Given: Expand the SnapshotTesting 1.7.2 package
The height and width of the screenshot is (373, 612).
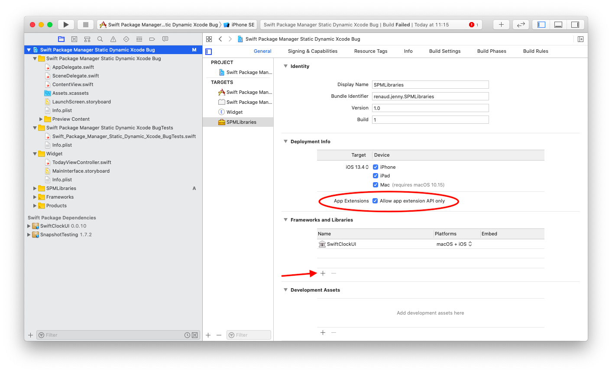Looking at the screenshot, I should coord(29,235).
